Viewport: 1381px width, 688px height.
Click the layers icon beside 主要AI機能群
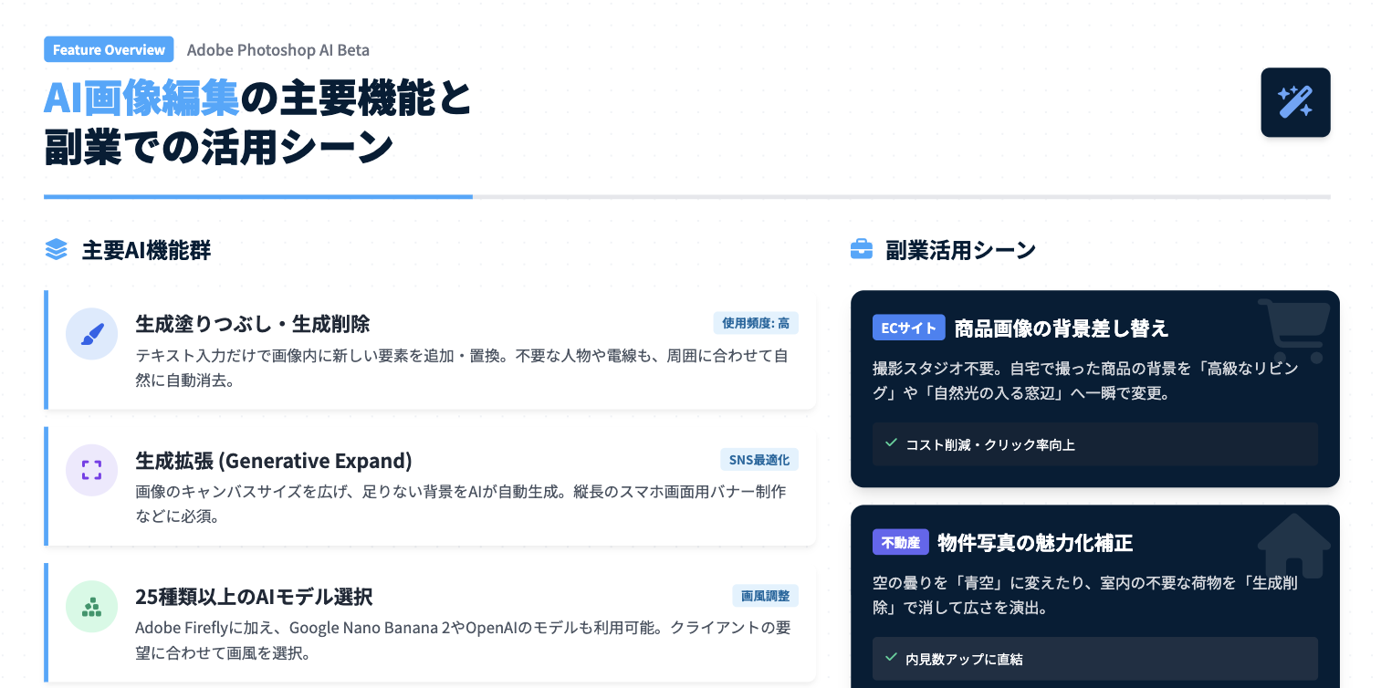(x=57, y=250)
